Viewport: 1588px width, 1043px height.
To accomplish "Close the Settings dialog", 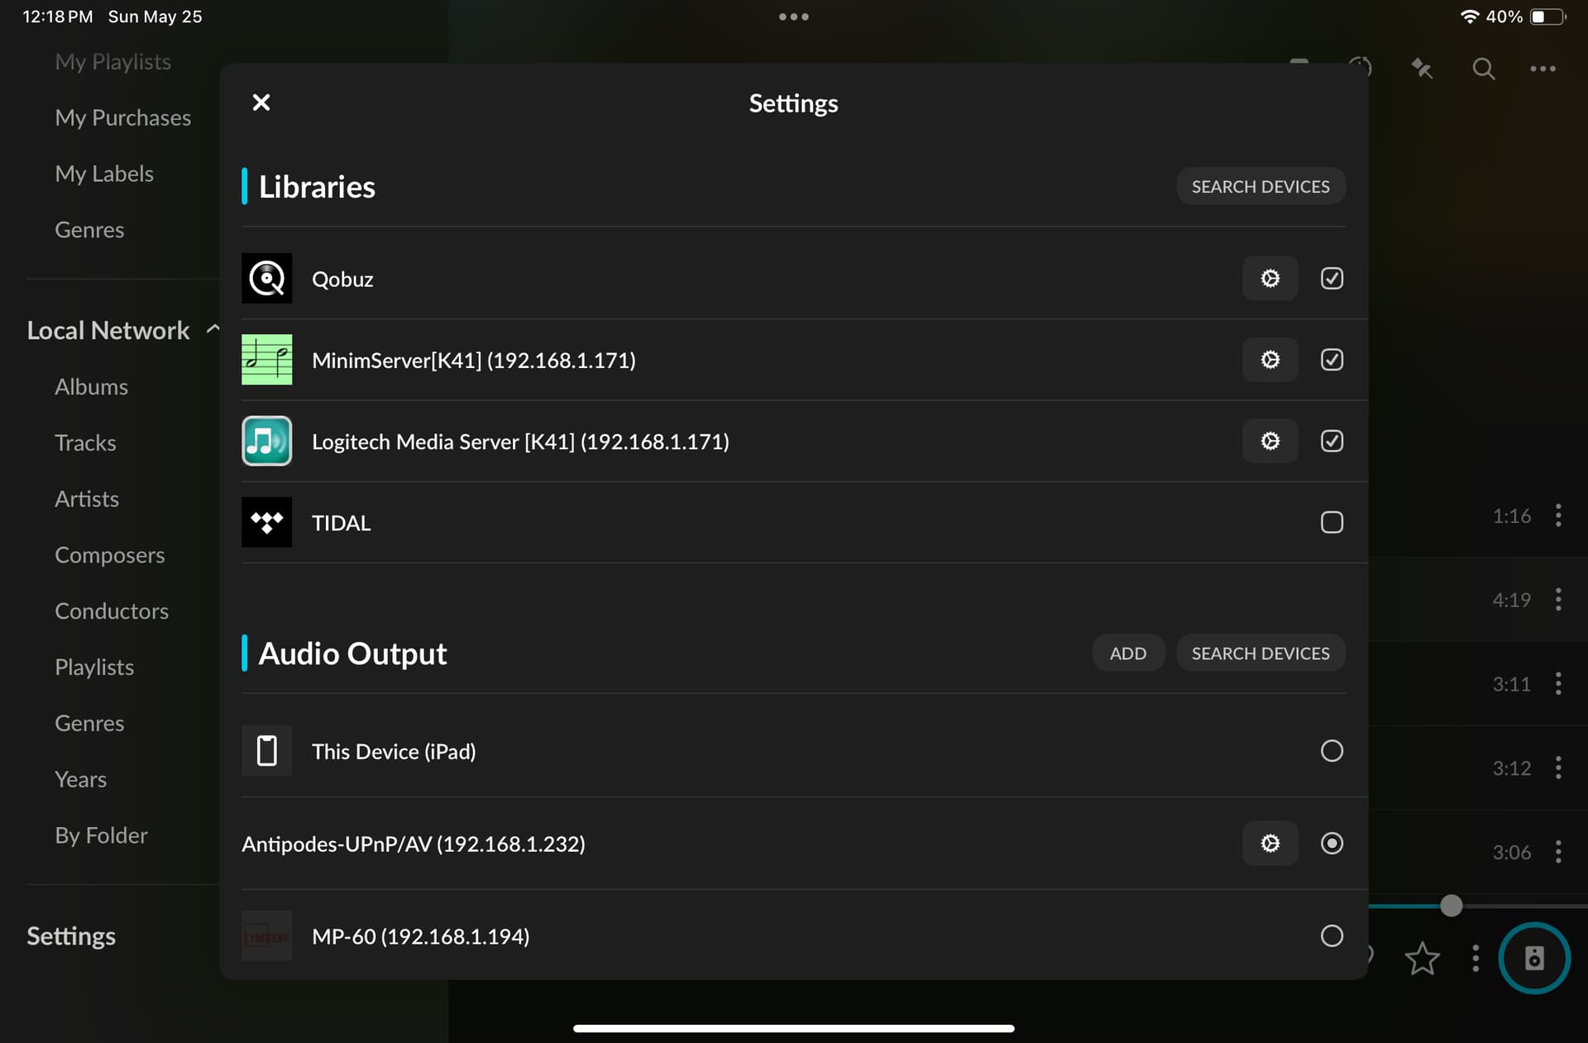I will (261, 103).
